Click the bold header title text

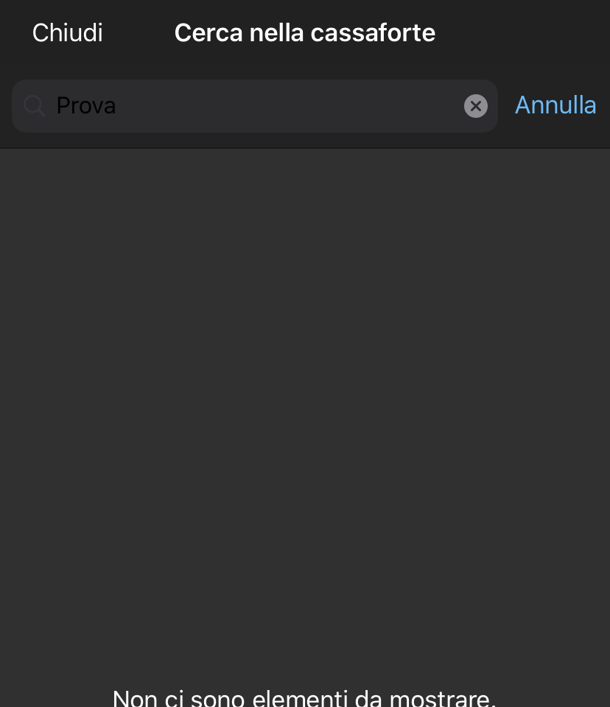tap(305, 33)
